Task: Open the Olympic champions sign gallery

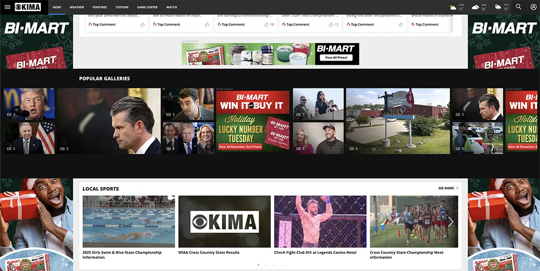Action: pyautogui.click(x=398, y=121)
